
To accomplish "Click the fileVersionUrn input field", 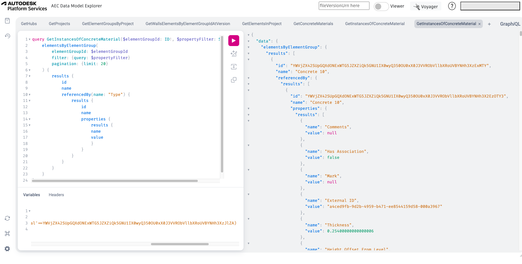I will [x=344, y=6].
